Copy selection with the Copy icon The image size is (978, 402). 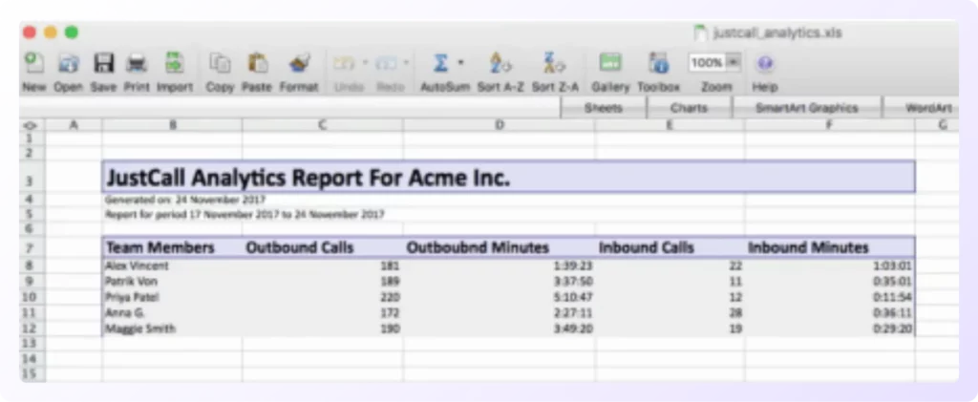click(x=221, y=63)
